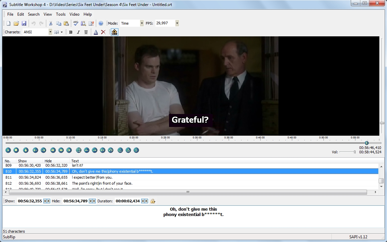
Task: Click the Show time input field
Action: [x=30, y=201]
